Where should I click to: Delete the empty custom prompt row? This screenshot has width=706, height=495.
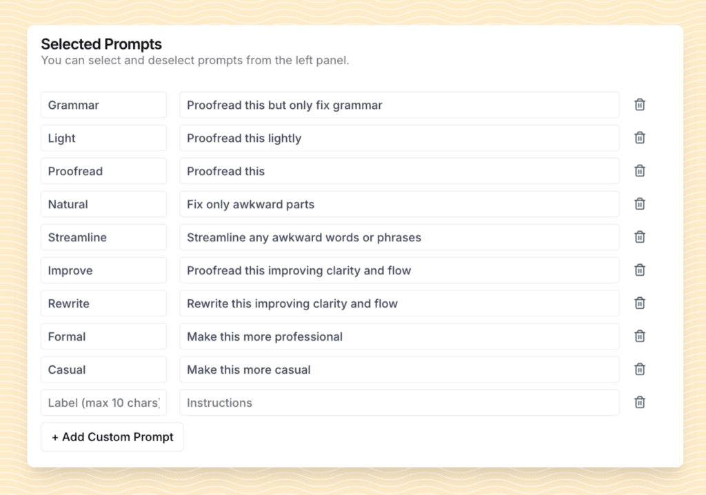point(640,403)
